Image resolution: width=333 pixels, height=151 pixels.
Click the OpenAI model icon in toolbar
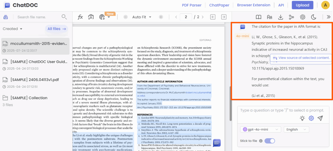click(303, 17)
